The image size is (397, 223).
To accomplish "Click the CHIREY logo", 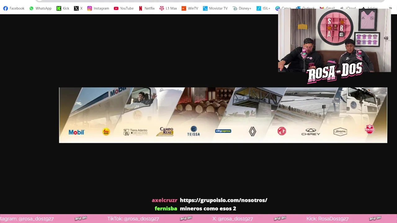I will click(311, 132).
